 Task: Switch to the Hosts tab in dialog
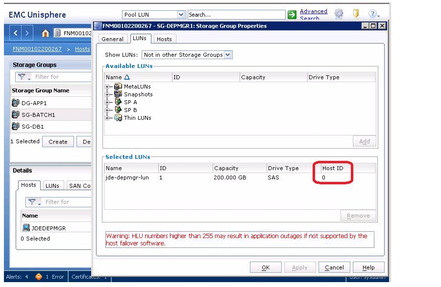[164, 39]
